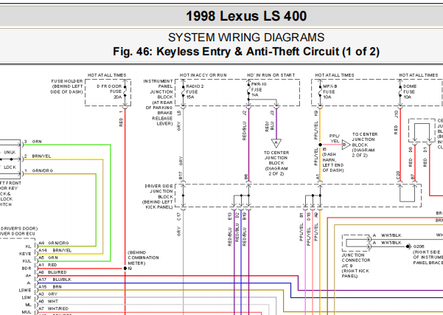Click the 'I9' splice label
The image size is (443, 315).
[130, 269]
